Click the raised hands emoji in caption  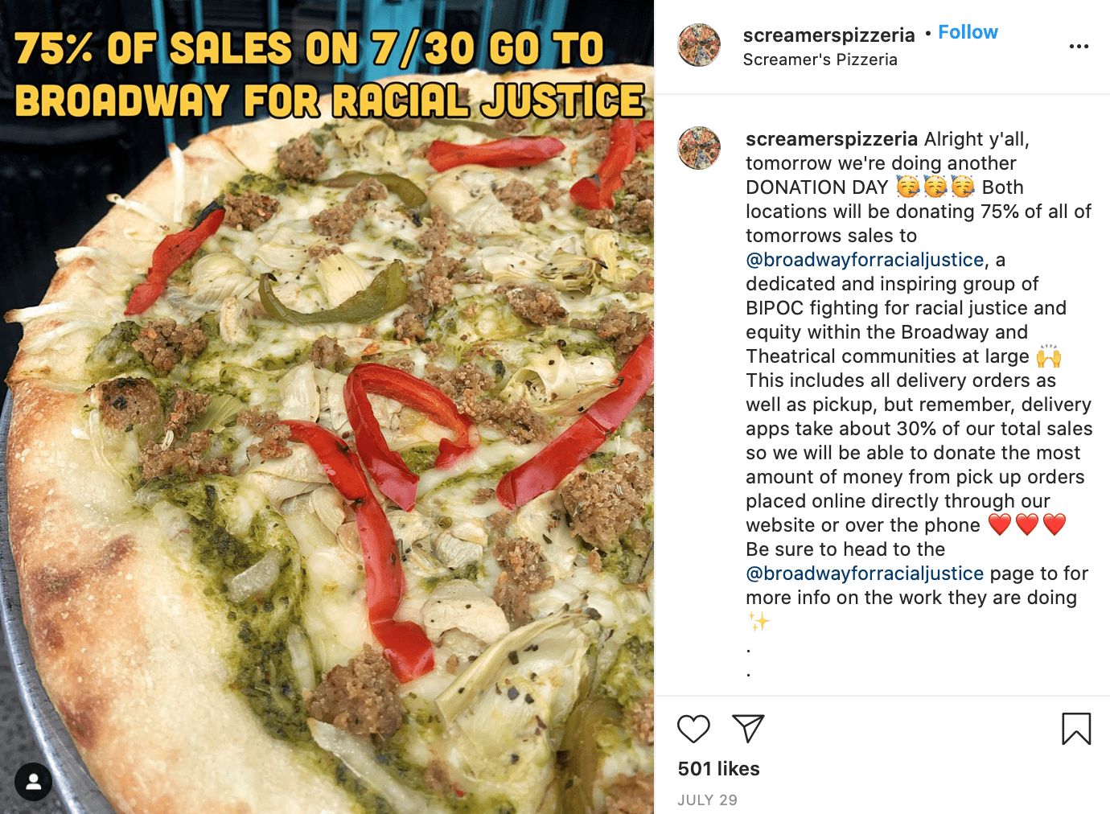point(1049,356)
